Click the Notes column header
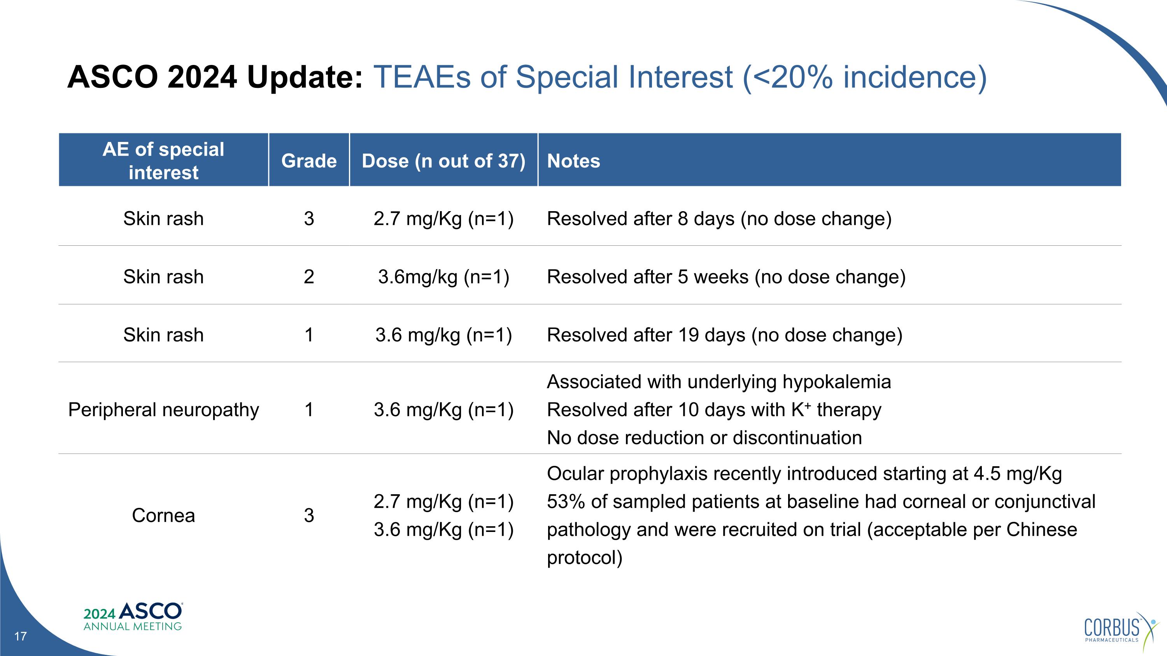This screenshot has width=1167, height=656. tap(573, 161)
